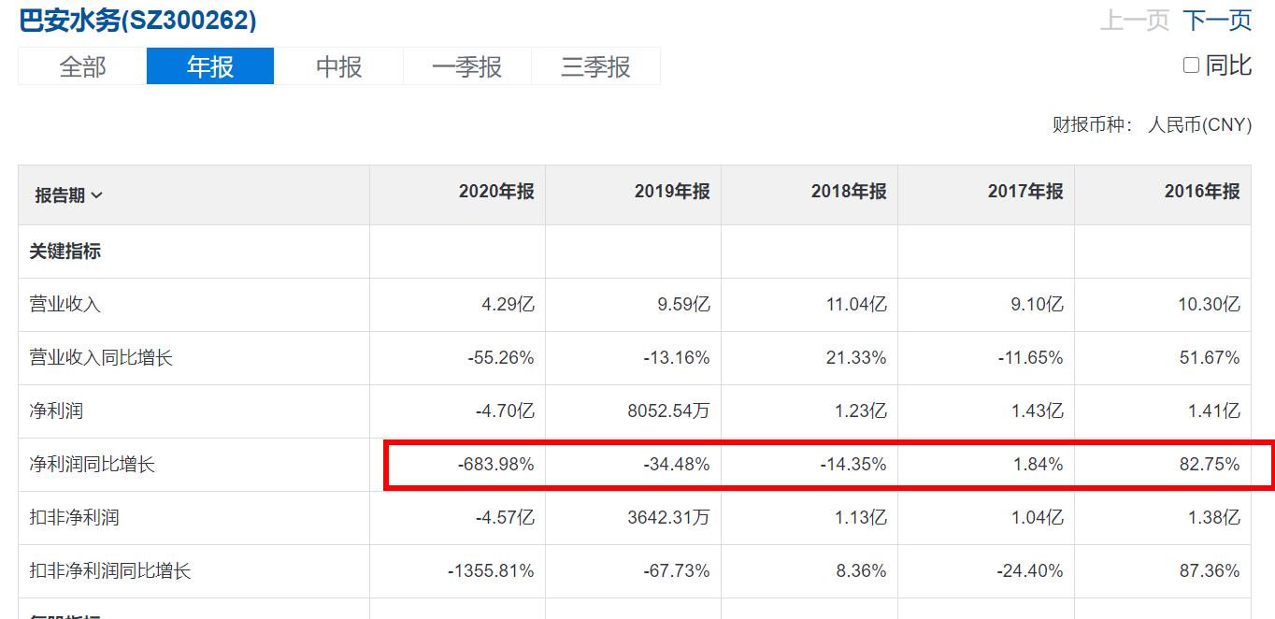Select the 扣非净利润同比增长 row label
The width and height of the screenshot is (1275, 619).
point(109,571)
